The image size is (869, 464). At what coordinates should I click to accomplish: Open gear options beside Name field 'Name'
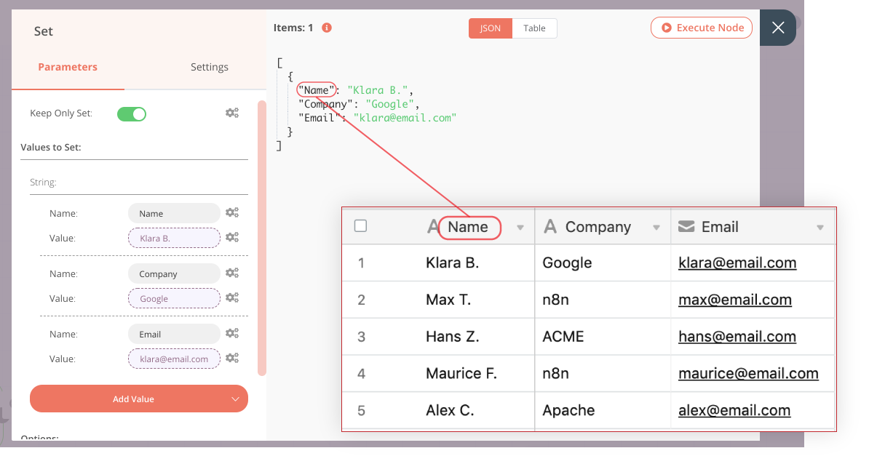232,212
